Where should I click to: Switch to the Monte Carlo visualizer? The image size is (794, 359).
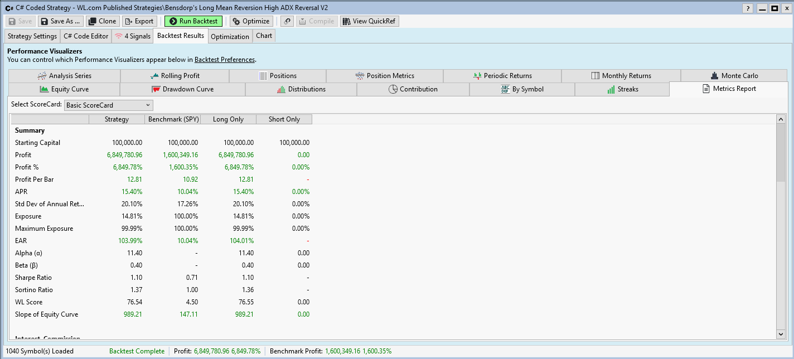point(734,76)
